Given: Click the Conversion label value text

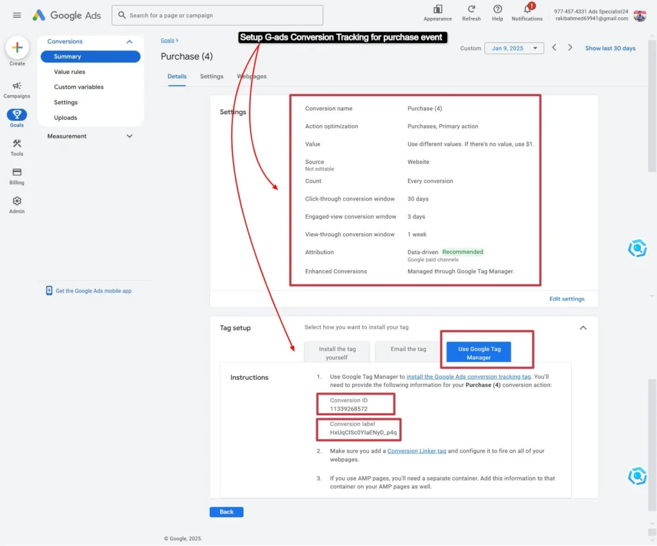Looking at the screenshot, I should pos(363,432).
